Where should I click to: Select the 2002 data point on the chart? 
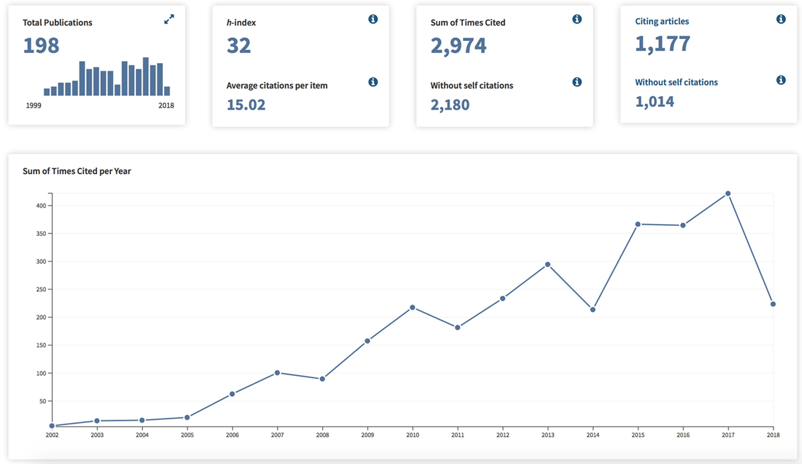(52, 426)
